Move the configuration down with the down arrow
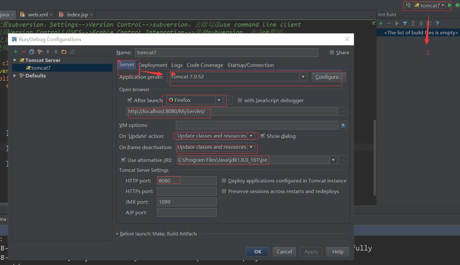This screenshot has width=460, height=265. (56, 52)
